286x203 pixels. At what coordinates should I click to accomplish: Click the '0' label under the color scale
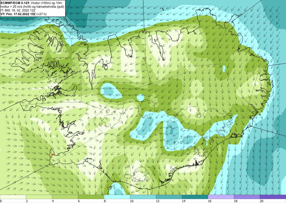click(1, 201)
